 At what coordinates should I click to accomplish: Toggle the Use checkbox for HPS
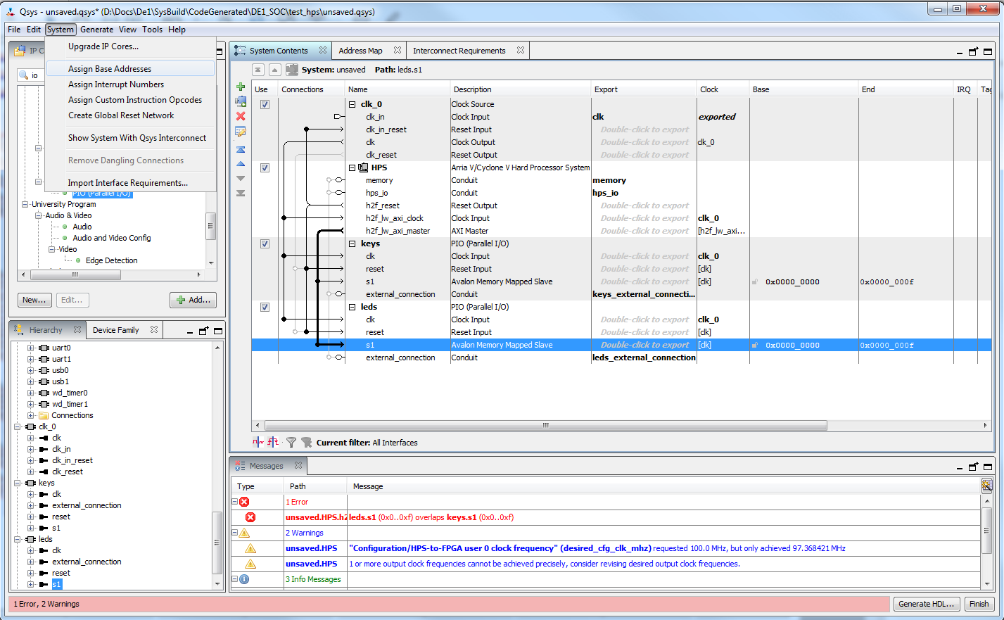point(265,167)
